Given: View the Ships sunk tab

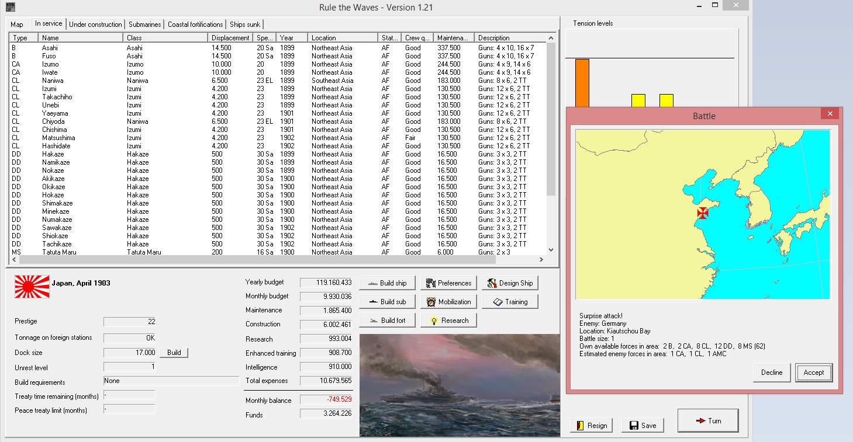Looking at the screenshot, I should (x=246, y=25).
